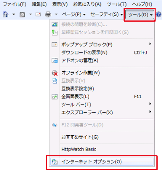162x174 pixels.
Task: Click the Home icon in the toolbar
Action: tap(6, 14)
